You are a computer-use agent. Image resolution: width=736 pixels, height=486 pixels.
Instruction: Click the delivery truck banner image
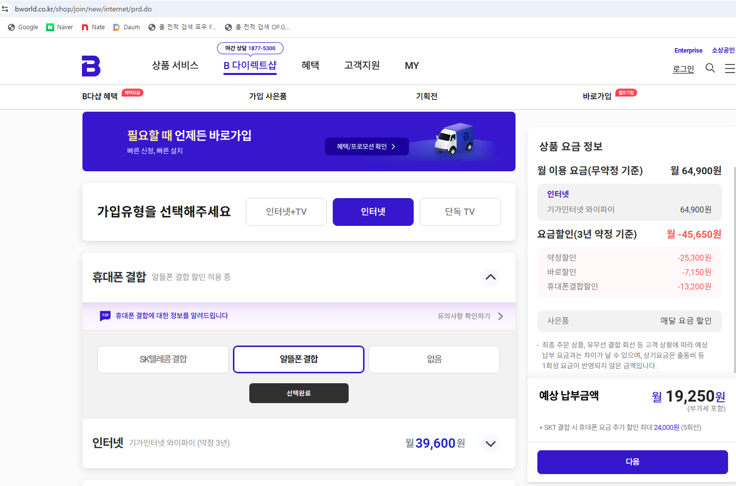click(x=454, y=139)
